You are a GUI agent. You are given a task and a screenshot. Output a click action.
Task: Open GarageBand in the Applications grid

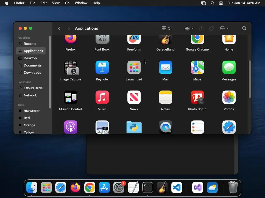[x=165, y=40]
